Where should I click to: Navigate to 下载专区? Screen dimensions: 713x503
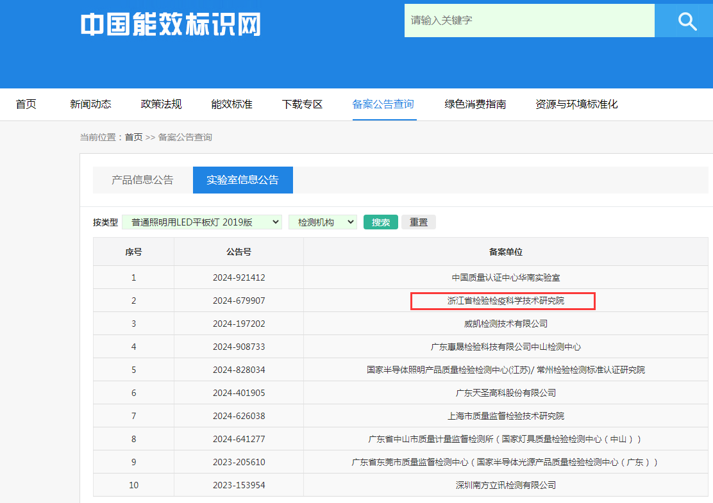click(x=302, y=104)
